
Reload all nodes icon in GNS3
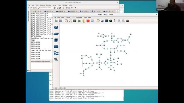pos(92,21)
